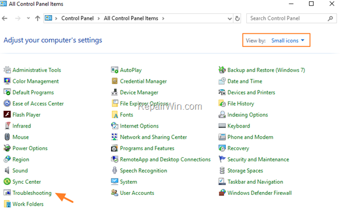Image resolution: width=340 pixels, height=214 pixels.
Task: Click the Network and Sharing Center icon
Action: coord(115,137)
